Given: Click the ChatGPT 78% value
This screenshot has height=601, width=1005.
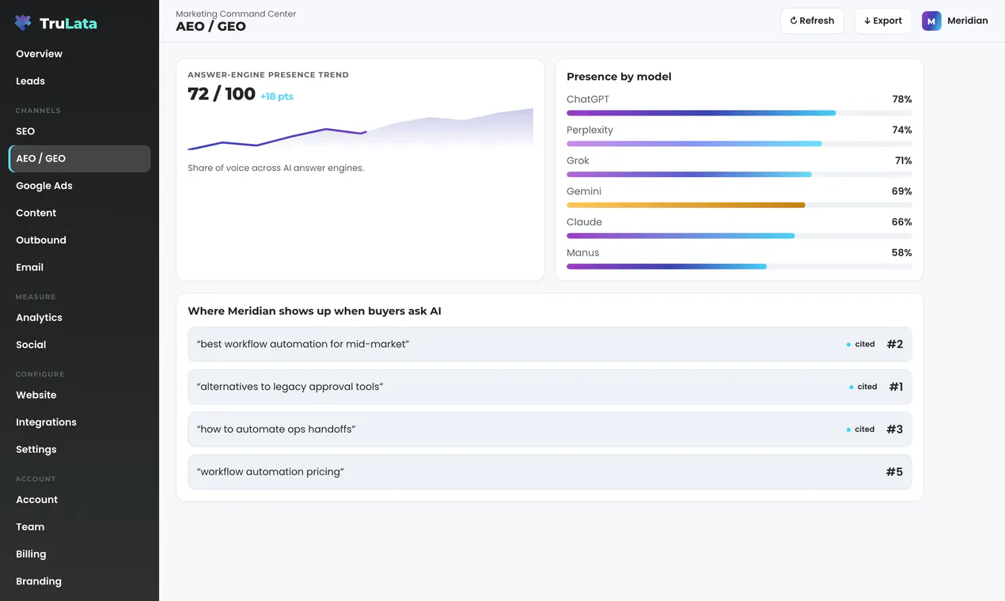Looking at the screenshot, I should click(901, 100).
